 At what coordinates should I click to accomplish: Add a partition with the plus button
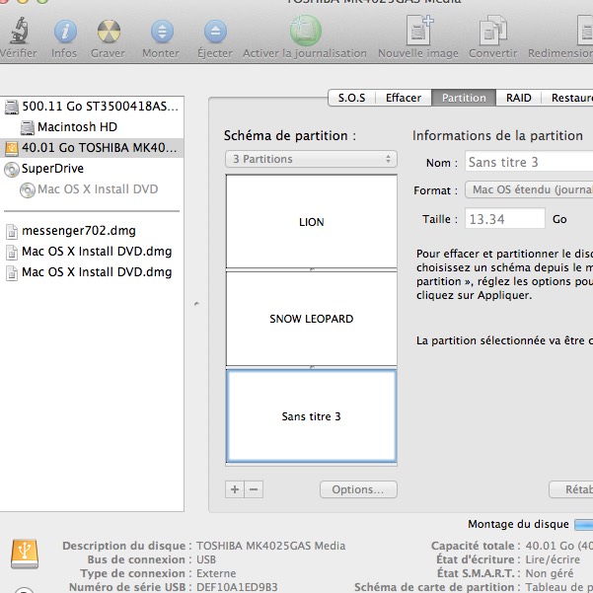(x=235, y=489)
